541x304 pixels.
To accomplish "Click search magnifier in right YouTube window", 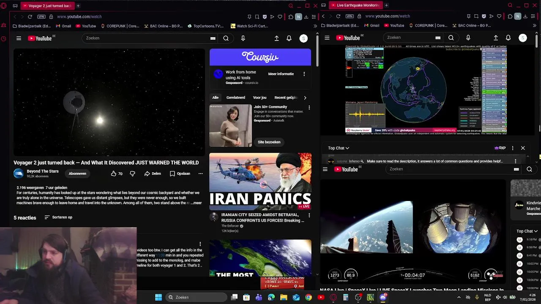I will point(451,38).
